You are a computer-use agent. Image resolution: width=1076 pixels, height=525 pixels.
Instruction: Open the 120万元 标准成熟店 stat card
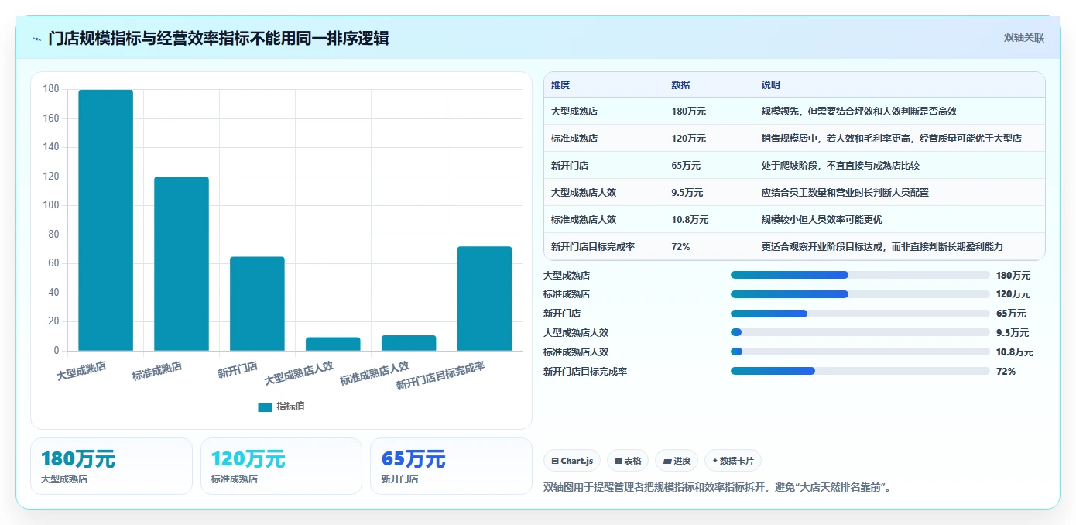click(281, 466)
